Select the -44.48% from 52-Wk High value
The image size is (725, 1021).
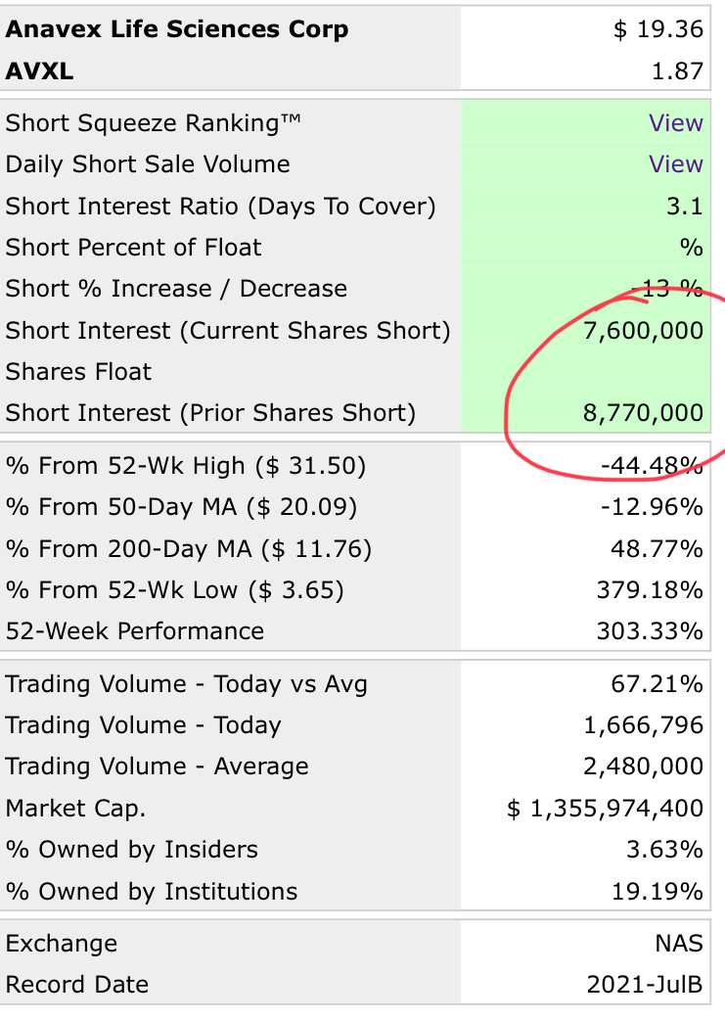pos(652,466)
